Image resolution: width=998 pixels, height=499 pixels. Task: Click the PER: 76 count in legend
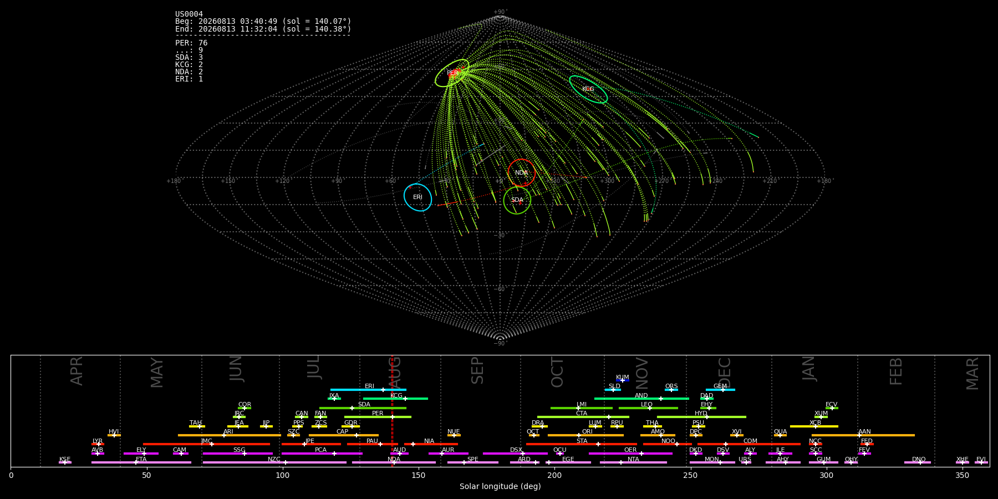tap(191, 43)
